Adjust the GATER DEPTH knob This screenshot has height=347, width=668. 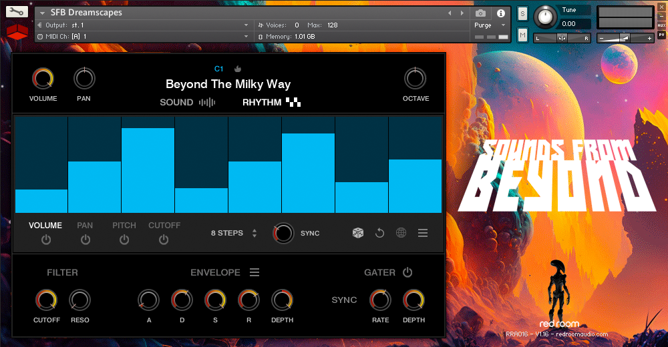pos(413,300)
